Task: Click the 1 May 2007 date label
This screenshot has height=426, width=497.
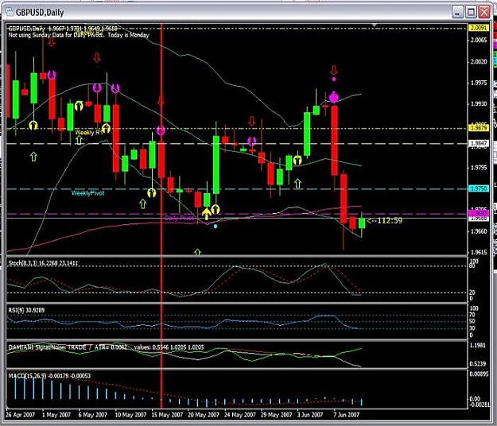Action: [56, 415]
